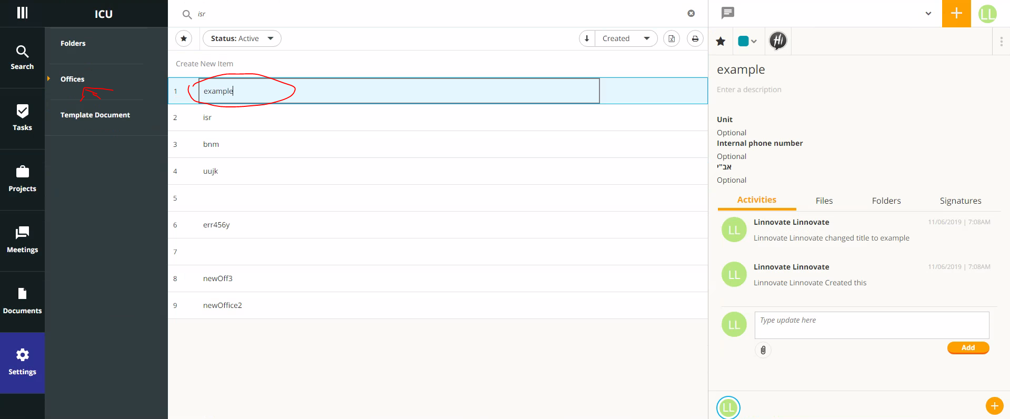
Task: Select the uujk row
Action: point(438,171)
